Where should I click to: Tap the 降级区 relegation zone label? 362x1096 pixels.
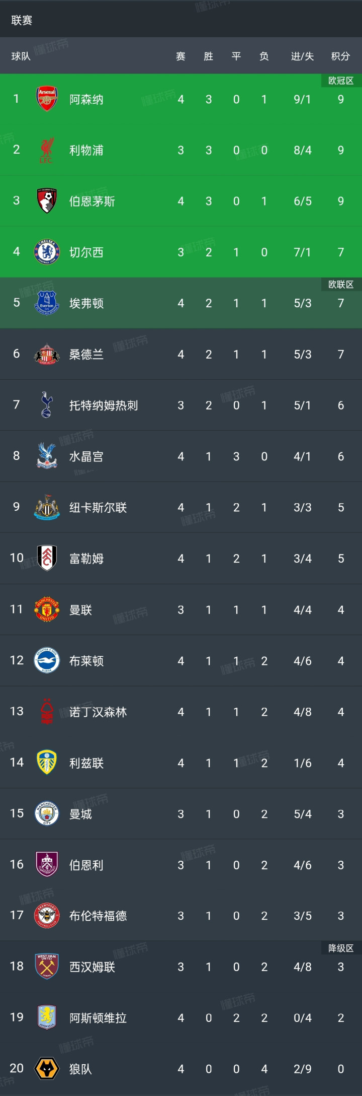(341, 948)
